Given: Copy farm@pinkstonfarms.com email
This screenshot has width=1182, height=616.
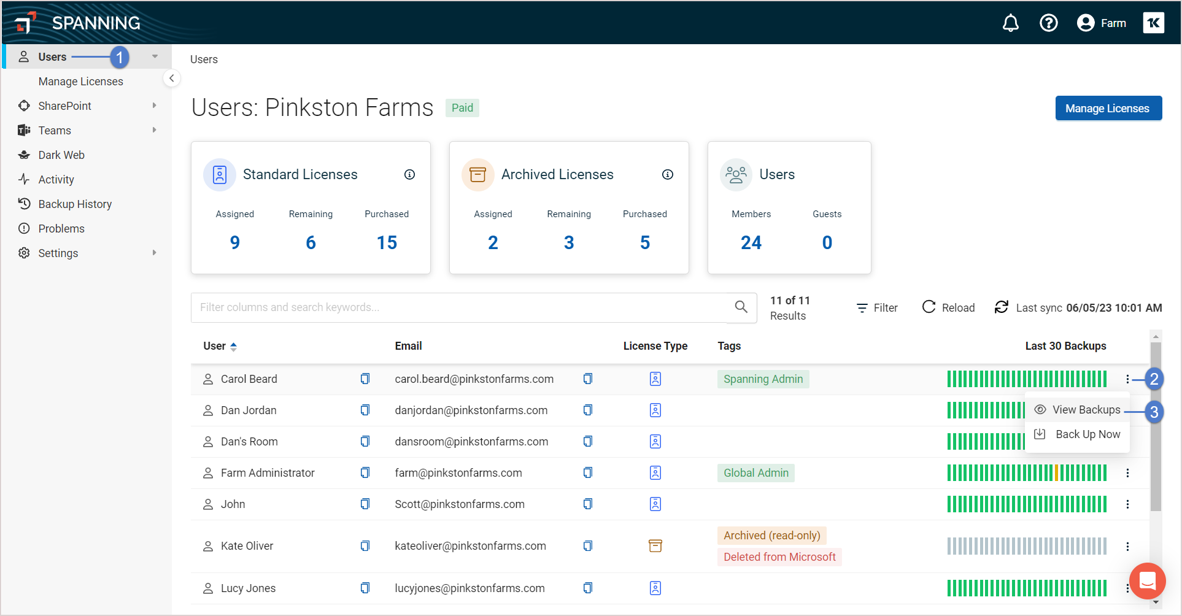Looking at the screenshot, I should (x=588, y=472).
